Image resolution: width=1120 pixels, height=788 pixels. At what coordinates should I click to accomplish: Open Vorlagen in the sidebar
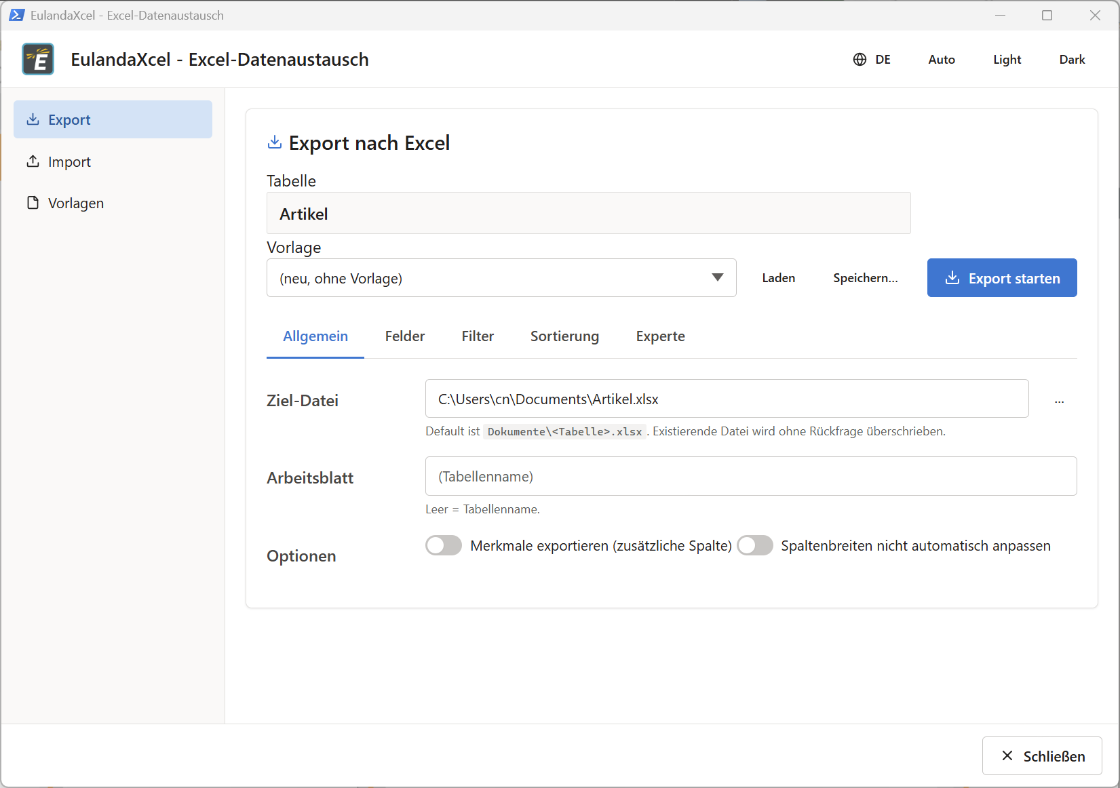click(113, 203)
